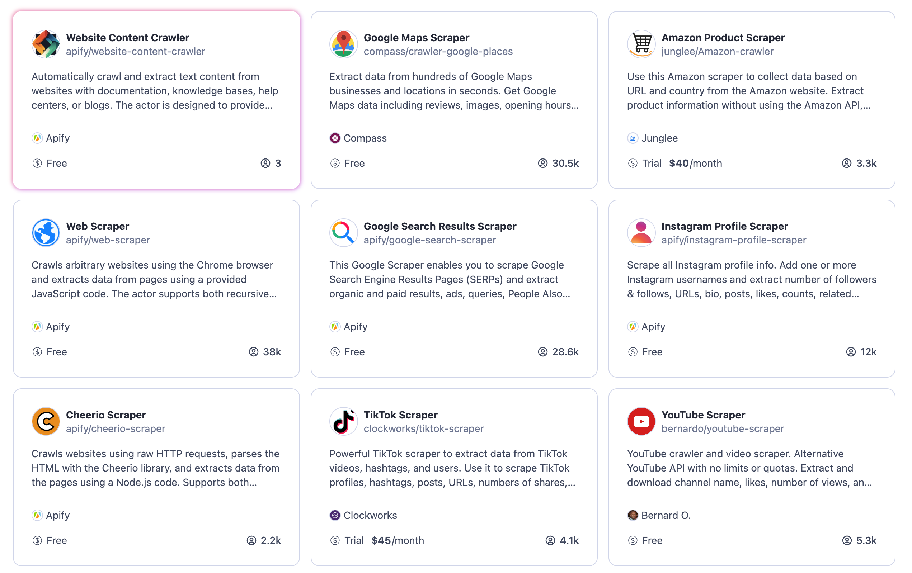Viewport: 912px width, 573px height.
Task: Click the Google Search magnifier icon
Action: [343, 232]
